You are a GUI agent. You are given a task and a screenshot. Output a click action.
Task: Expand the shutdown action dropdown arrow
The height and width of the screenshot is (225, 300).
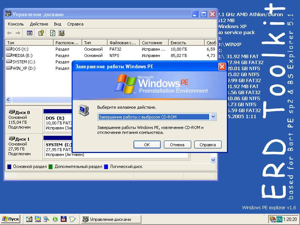tap(213, 117)
